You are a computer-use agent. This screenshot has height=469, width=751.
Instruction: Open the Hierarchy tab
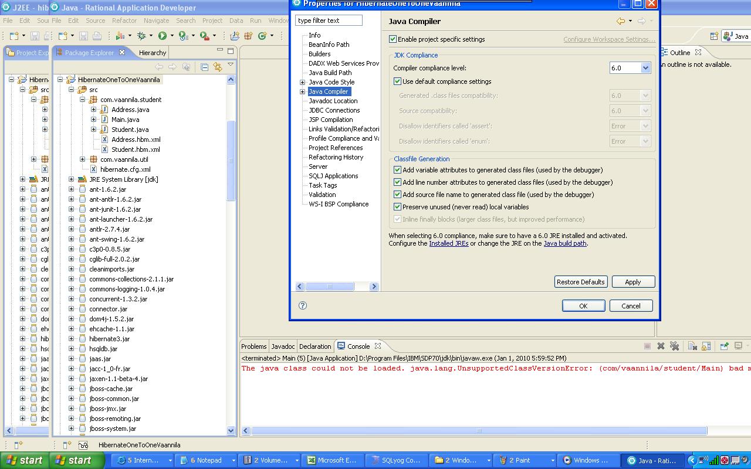[152, 52]
